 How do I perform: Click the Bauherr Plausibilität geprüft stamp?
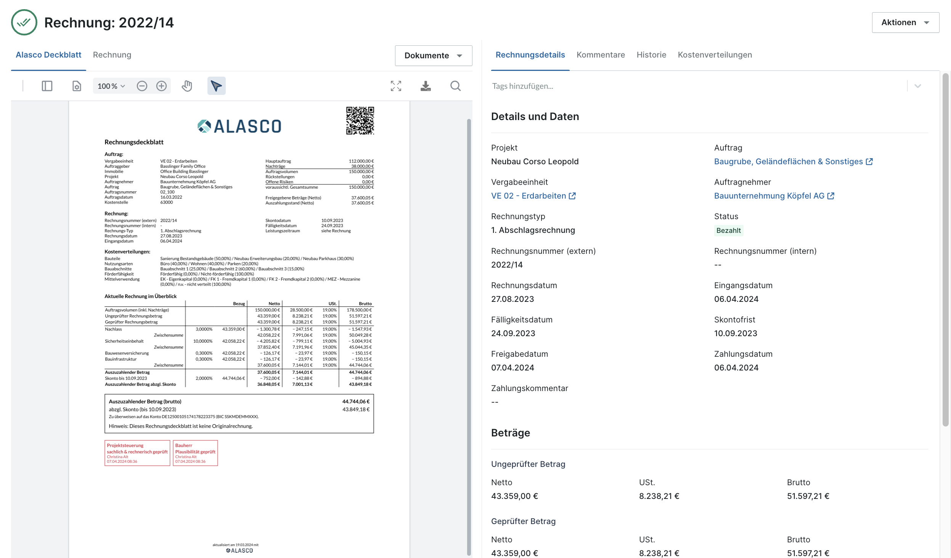195,453
